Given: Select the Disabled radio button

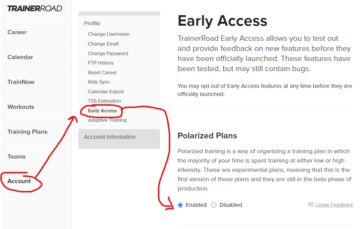Looking at the screenshot, I should point(214,205).
